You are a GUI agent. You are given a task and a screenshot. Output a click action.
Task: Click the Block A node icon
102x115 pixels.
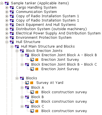(x=27, y=88)
